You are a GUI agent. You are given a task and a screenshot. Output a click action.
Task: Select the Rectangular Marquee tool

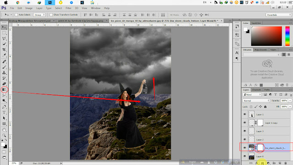pyautogui.click(x=4, y=33)
